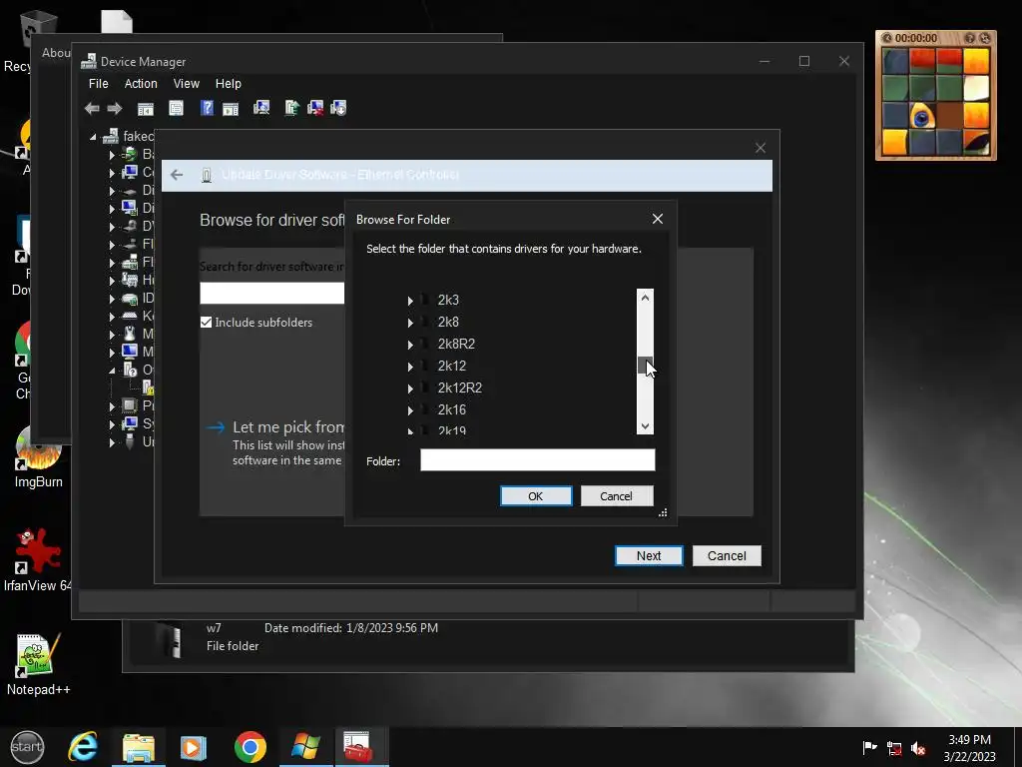Image resolution: width=1022 pixels, height=767 pixels.
Task: Click the back arrow in Update Driver Software wizard
Action: pyautogui.click(x=177, y=175)
